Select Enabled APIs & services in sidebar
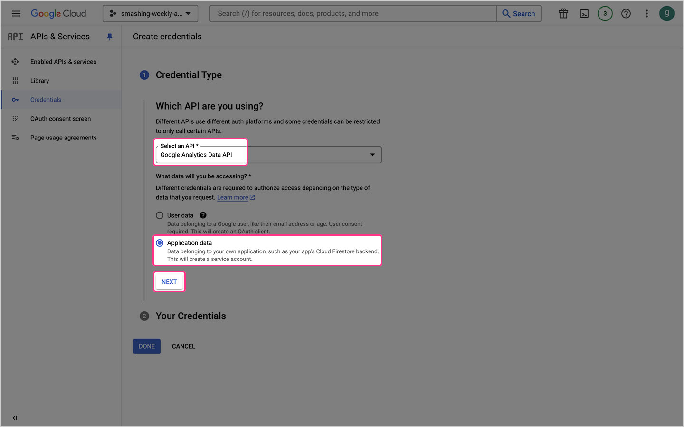Viewport: 684px width, 427px height. pyautogui.click(x=63, y=61)
